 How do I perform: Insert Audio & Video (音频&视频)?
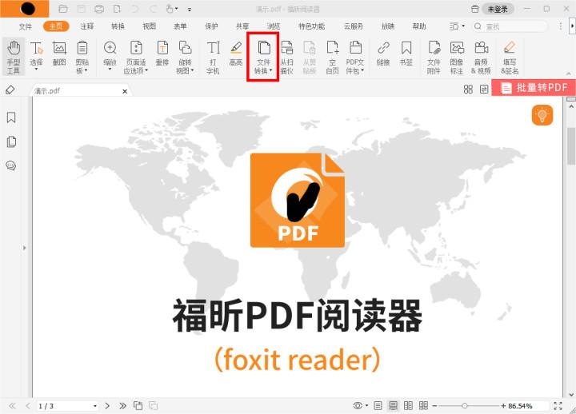(481, 58)
